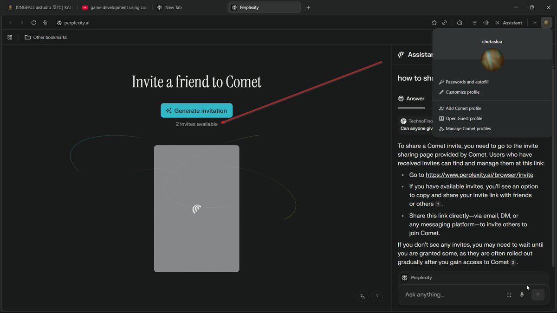Image resolution: width=557 pixels, height=313 pixels.
Task: Select the Answer tab in Assistant
Action: coord(411,98)
